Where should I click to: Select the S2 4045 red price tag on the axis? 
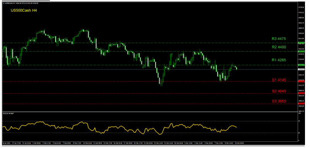click(301, 93)
